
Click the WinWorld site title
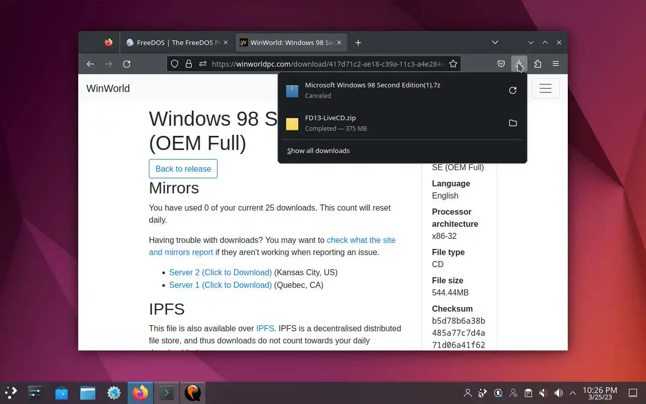108,88
